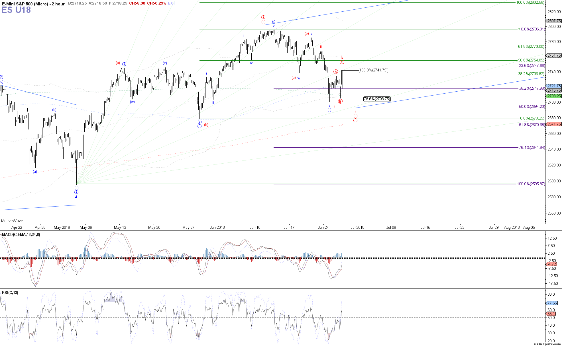This screenshot has height=346, width=562.
Task: Click the RSI(C,13) study label
Action: pyautogui.click(x=10, y=293)
